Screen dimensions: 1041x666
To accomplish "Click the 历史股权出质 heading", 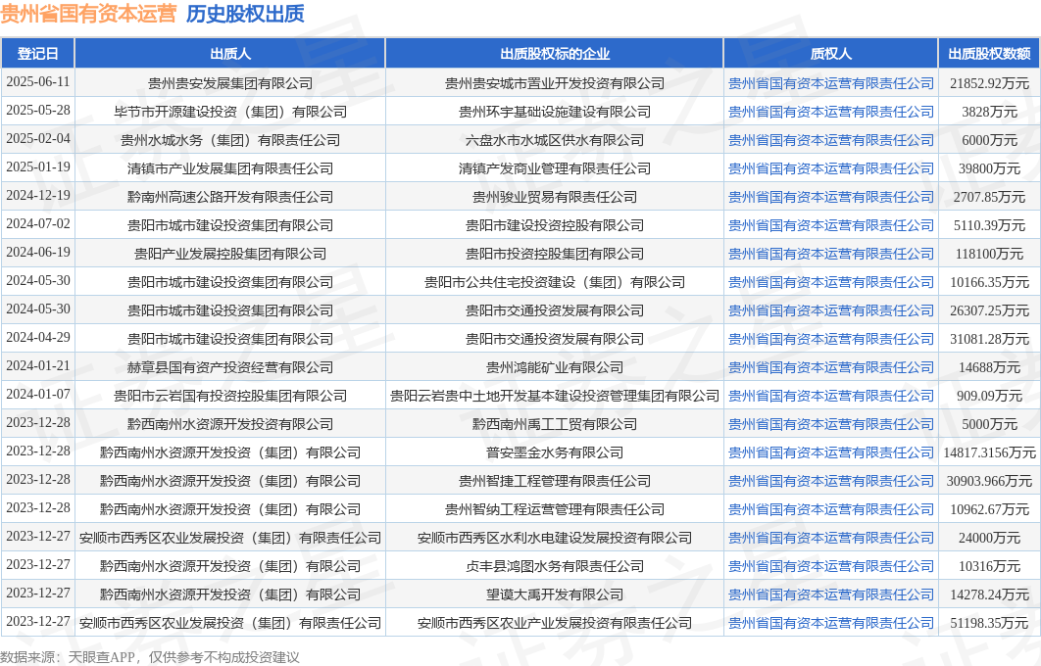I will pyautogui.click(x=245, y=14).
